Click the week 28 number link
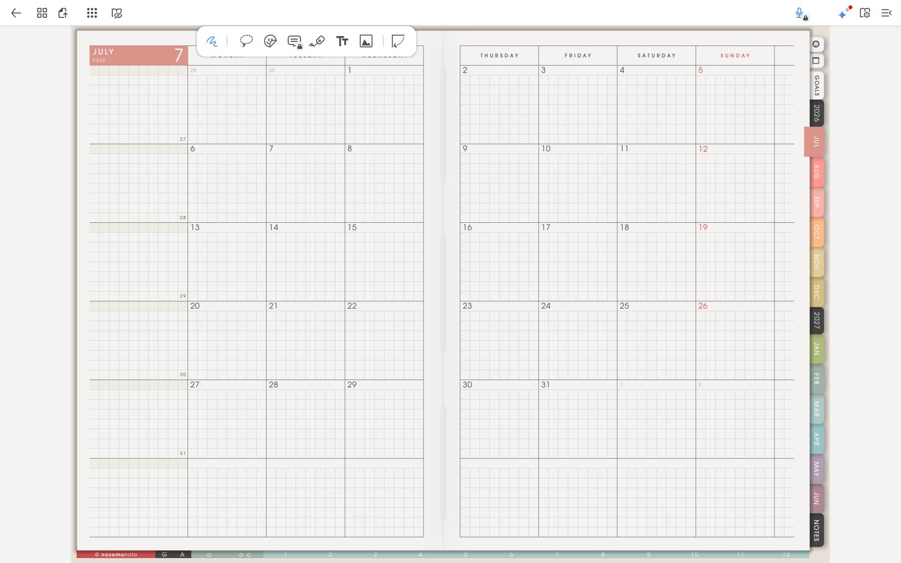901x563 pixels. click(x=182, y=217)
